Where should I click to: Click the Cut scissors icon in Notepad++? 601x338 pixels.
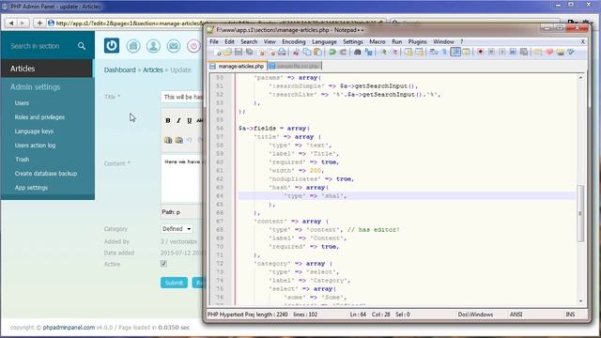[x=296, y=52]
